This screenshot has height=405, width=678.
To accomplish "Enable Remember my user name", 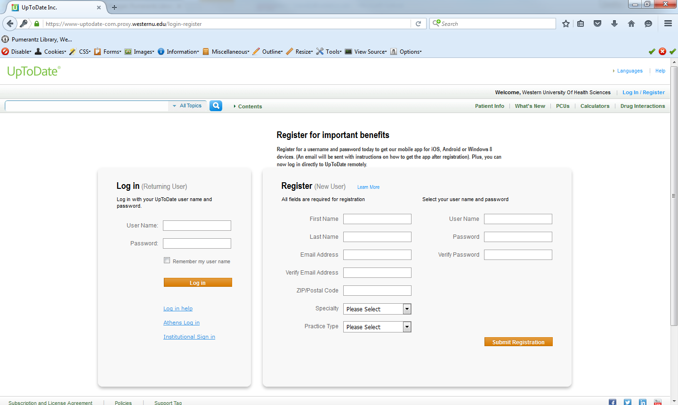I will pyautogui.click(x=167, y=259).
